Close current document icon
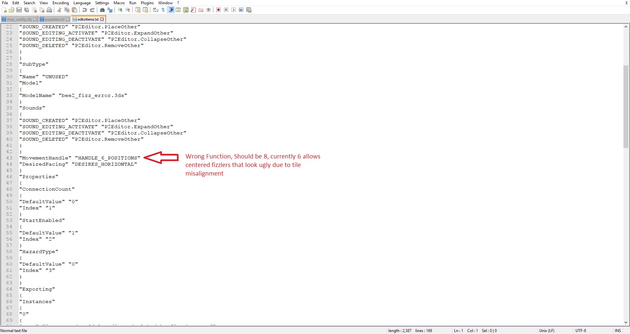 coord(34,10)
